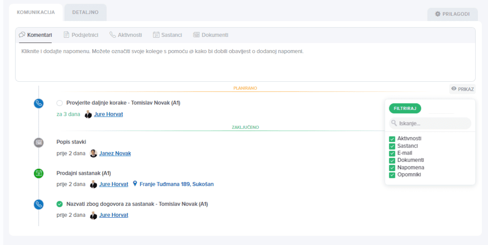Screen dimensions: 488x245
Task: Click Janez Novak's avatar photo
Action: click(x=93, y=153)
